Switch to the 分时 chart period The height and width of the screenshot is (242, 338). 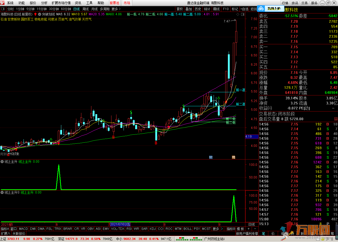[10, 9]
